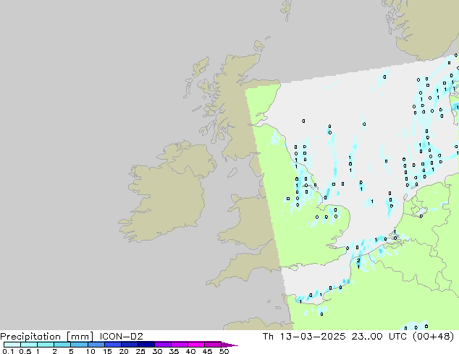
Task: Click the legend value label 25
Action: [x=140, y=351]
